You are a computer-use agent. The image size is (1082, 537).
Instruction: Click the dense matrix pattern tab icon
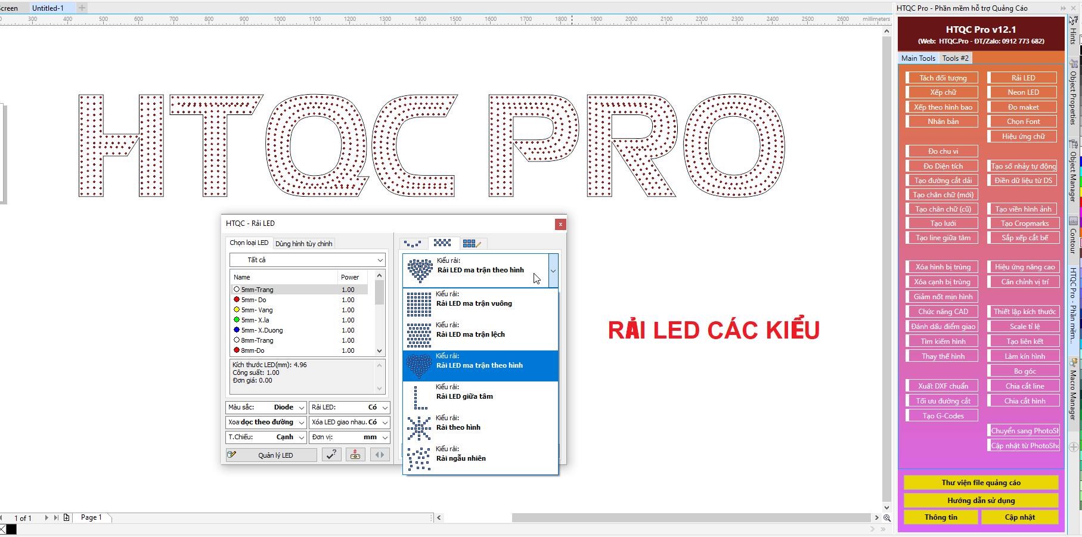443,243
